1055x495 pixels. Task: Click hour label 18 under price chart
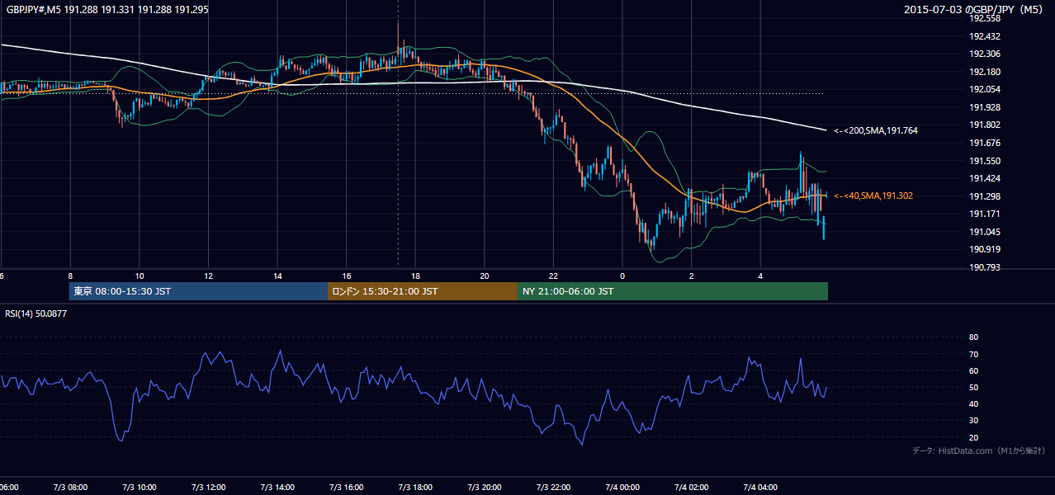point(415,276)
